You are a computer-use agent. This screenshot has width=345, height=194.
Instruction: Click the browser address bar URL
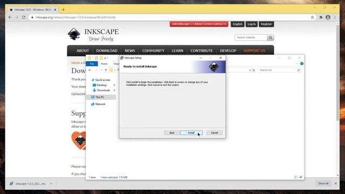coord(75,17)
